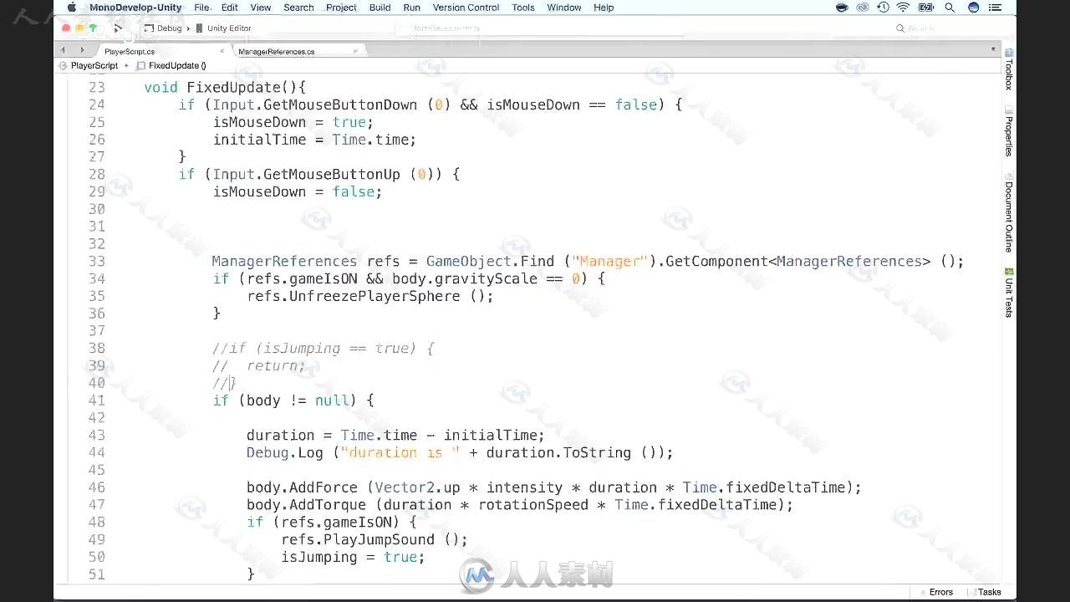Viewport: 1070px width, 602px height.
Task: Open the Apple menu
Action: [x=72, y=8]
